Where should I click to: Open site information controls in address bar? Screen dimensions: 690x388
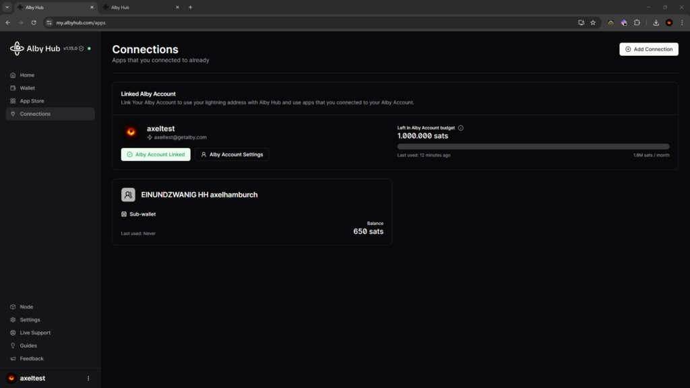click(x=49, y=22)
